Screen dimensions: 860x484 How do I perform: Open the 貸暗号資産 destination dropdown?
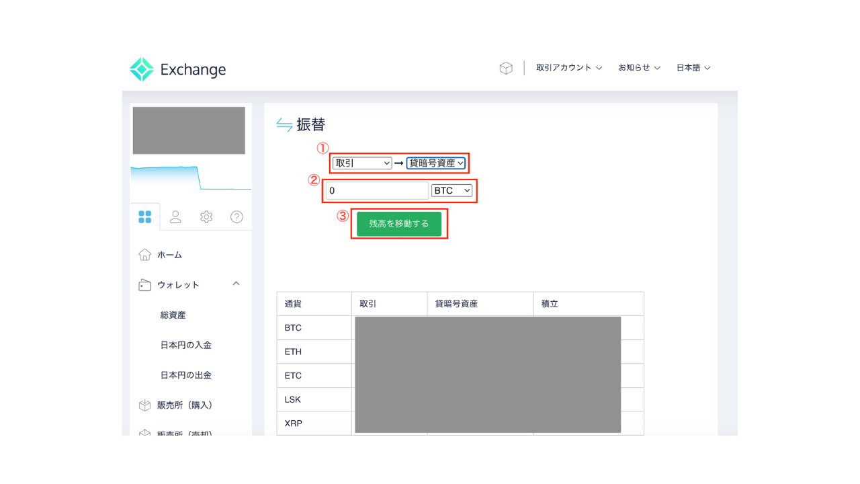pos(436,162)
